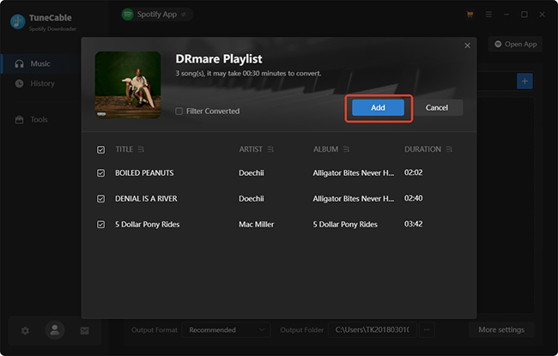Sort by DURATION column icon
The height and width of the screenshot is (356, 558).
[449, 149]
